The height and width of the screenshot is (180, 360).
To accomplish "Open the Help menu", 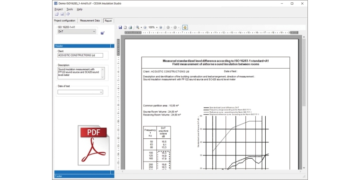I will [80, 9].
